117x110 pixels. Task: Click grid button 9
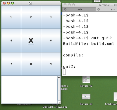[51, 64]
